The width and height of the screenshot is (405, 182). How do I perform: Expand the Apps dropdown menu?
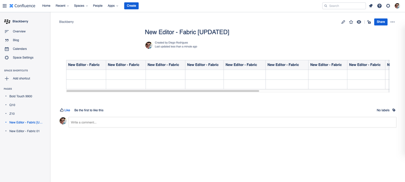[113, 6]
